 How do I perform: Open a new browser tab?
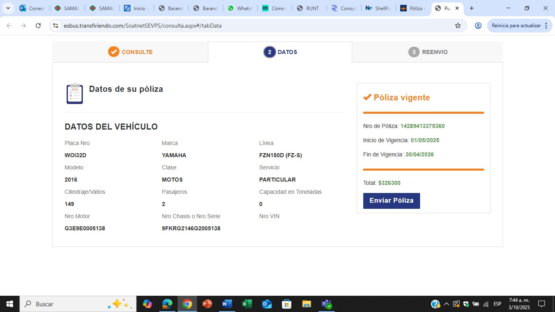[471, 8]
